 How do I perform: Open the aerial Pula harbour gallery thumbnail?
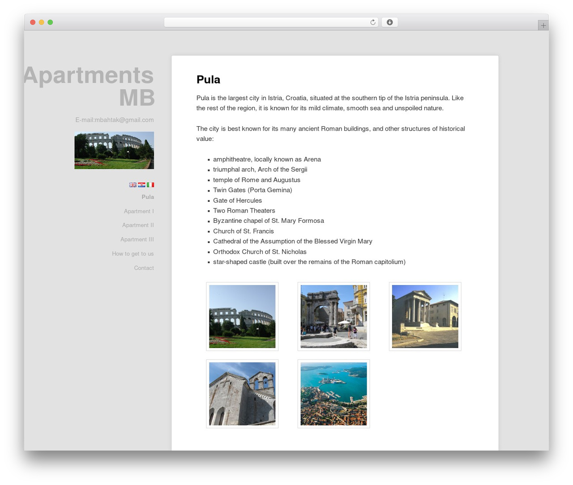click(334, 394)
